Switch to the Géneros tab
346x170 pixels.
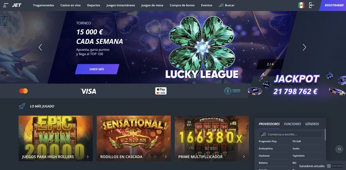pyautogui.click(x=312, y=124)
